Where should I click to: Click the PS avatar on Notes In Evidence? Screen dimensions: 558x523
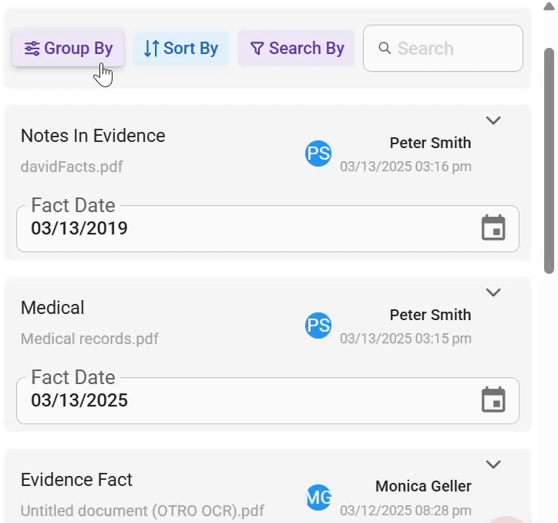(x=318, y=154)
